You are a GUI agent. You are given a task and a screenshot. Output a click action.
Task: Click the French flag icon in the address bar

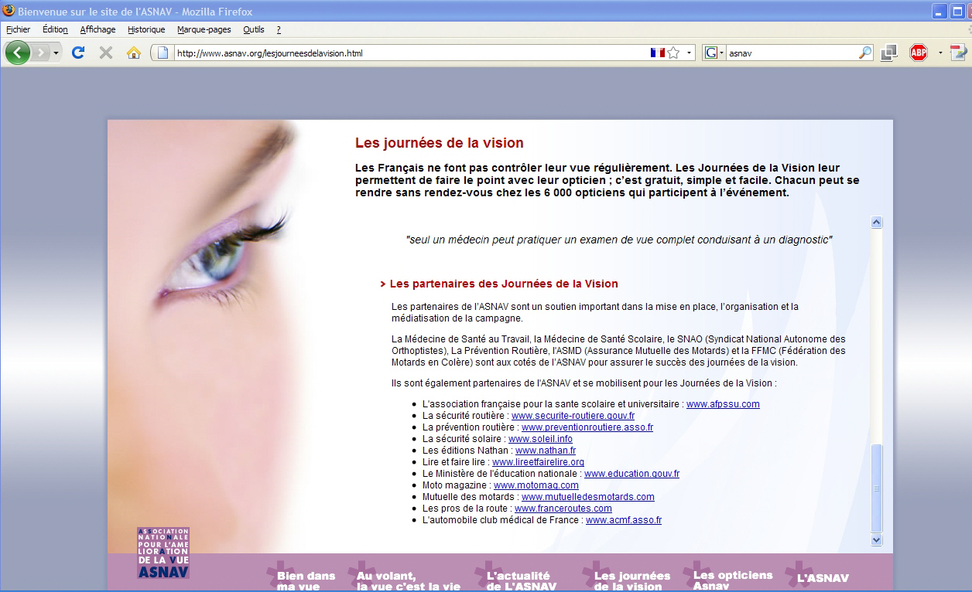click(658, 53)
